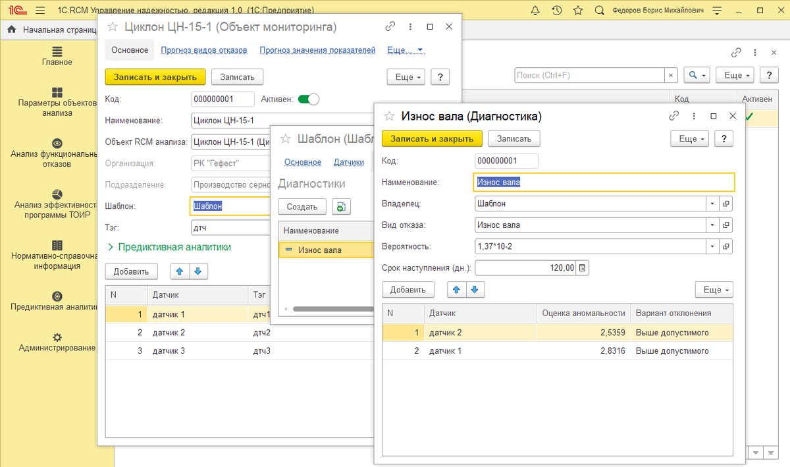The image size is (790, 467).
Task: Open favorites star in title bar
Action: point(577,11)
